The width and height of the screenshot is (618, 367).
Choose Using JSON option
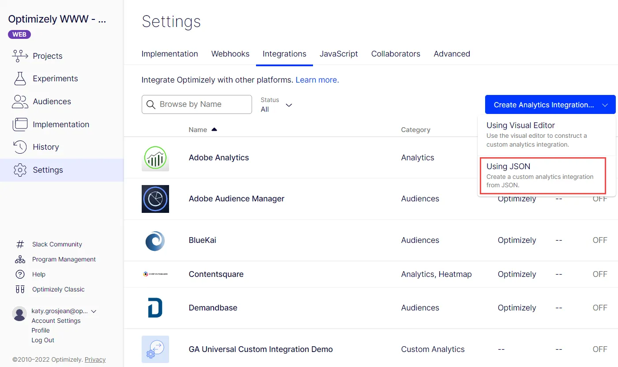coord(543,175)
